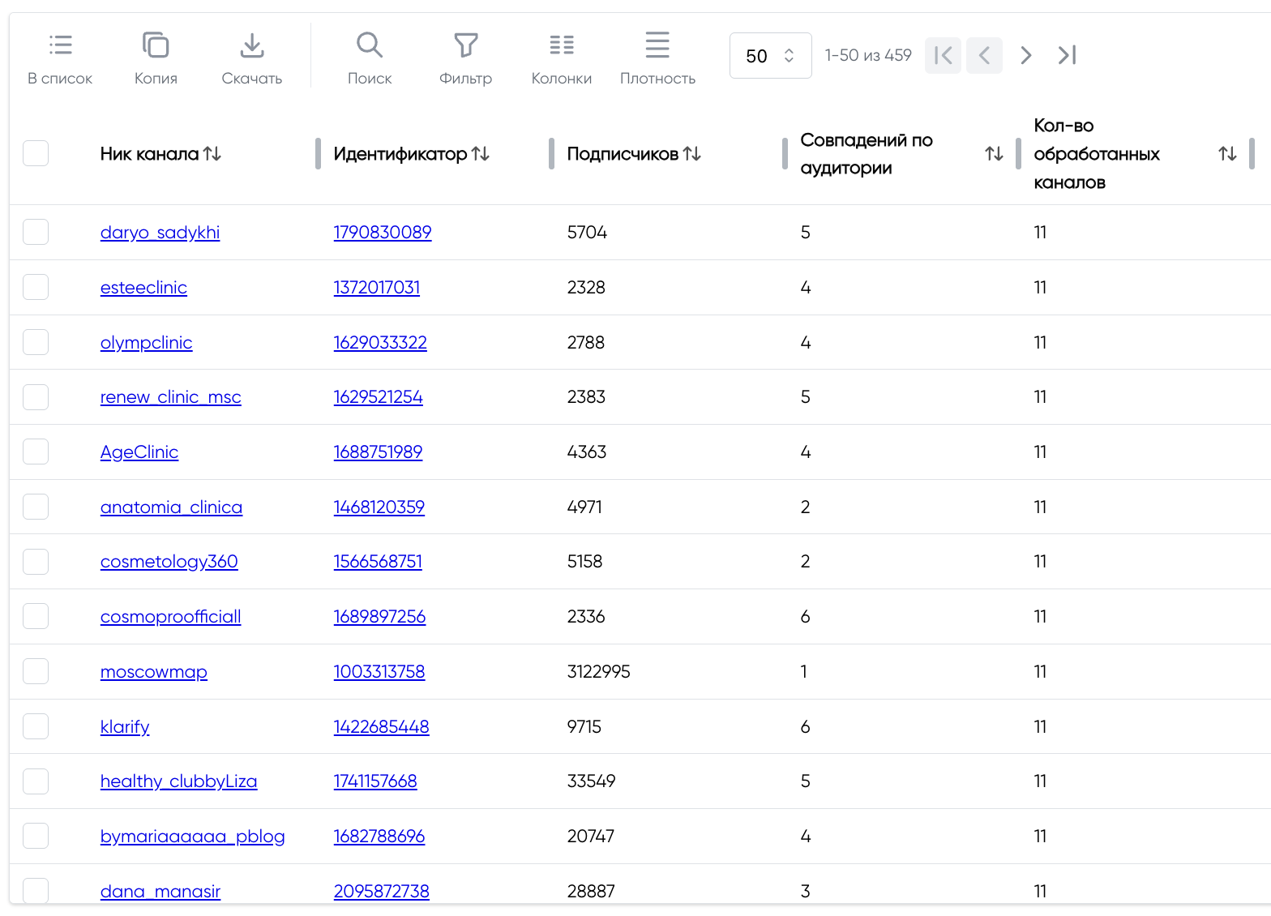Click identifier link 1566568751
The image size is (1271, 916).
pos(378,562)
